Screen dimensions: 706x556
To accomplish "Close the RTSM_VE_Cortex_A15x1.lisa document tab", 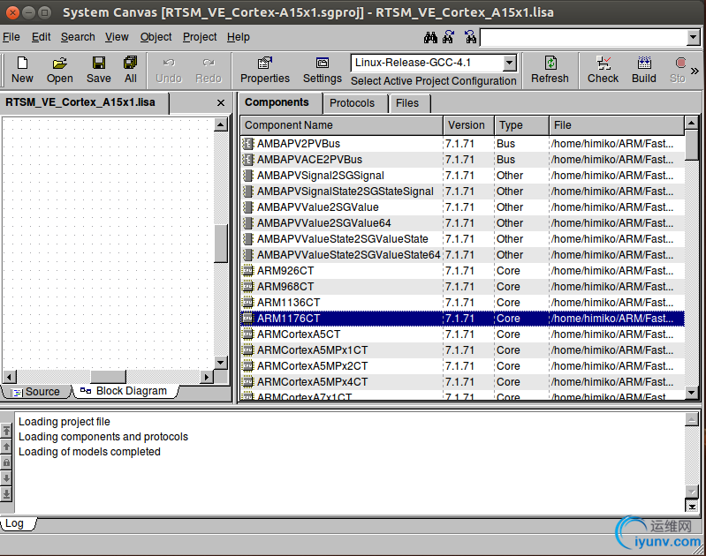I will point(221,103).
